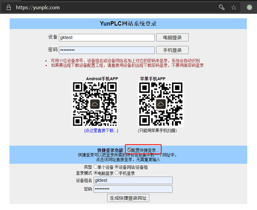Bookmark page with the star icon
Viewport: 257px width, 210px height.
(x=233, y=7)
